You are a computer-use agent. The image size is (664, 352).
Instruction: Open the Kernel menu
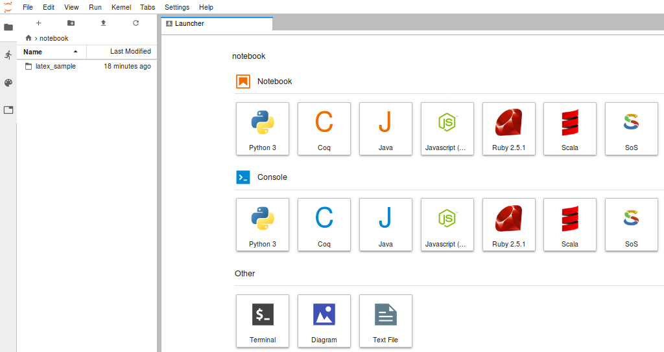click(x=121, y=7)
